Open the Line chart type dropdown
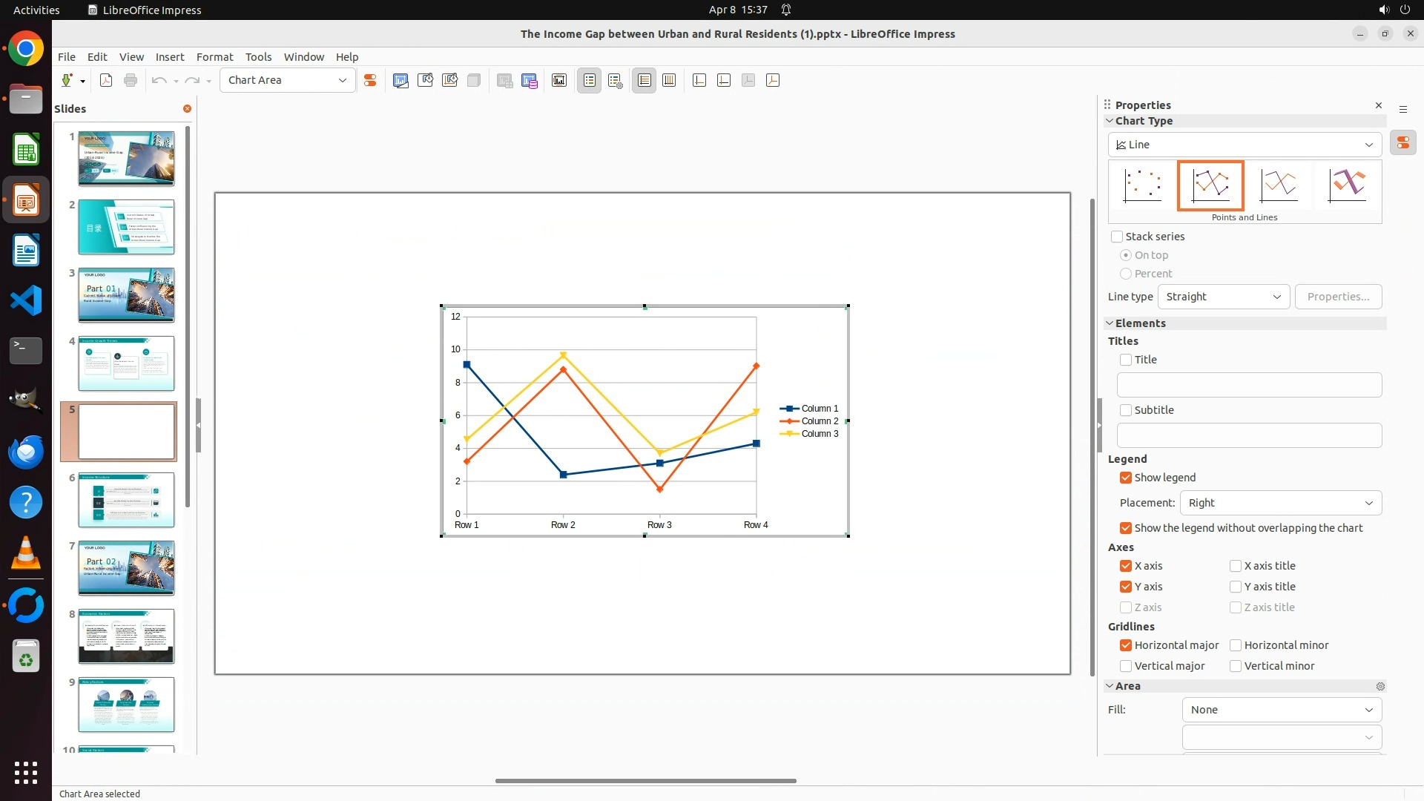Image resolution: width=1424 pixels, height=801 pixels. pos(1245,145)
